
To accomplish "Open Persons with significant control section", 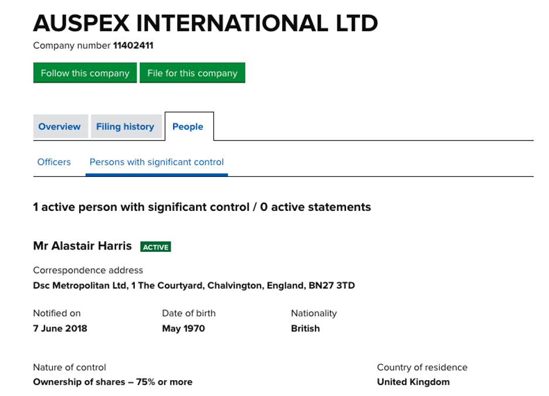I will (x=156, y=162).
